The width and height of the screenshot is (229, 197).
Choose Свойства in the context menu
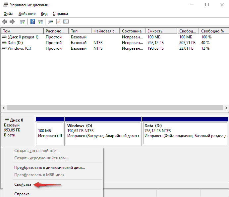click(x=23, y=184)
